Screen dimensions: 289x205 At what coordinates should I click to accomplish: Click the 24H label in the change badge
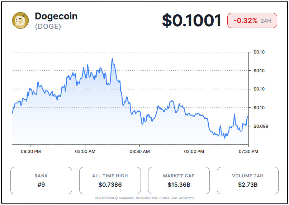(x=266, y=21)
